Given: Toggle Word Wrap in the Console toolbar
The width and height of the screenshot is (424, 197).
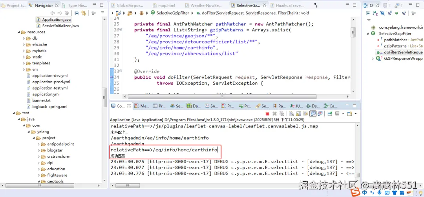Looking at the screenshot, I should pos(305,114).
